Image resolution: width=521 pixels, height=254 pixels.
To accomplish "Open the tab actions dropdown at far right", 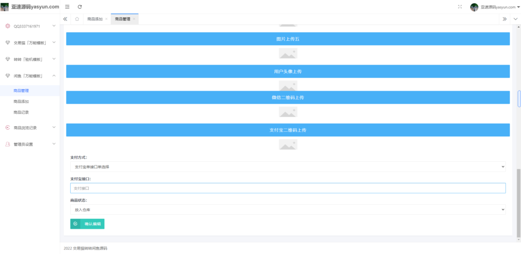I will pyautogui.click(x=515, y=19).
